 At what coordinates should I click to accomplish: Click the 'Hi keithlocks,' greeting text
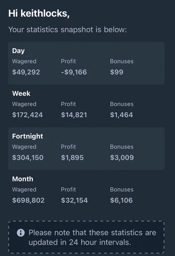click(x=39, y=14)
